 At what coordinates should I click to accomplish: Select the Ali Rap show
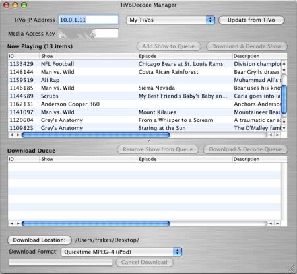pyautogui.click(x=50, y=80)
